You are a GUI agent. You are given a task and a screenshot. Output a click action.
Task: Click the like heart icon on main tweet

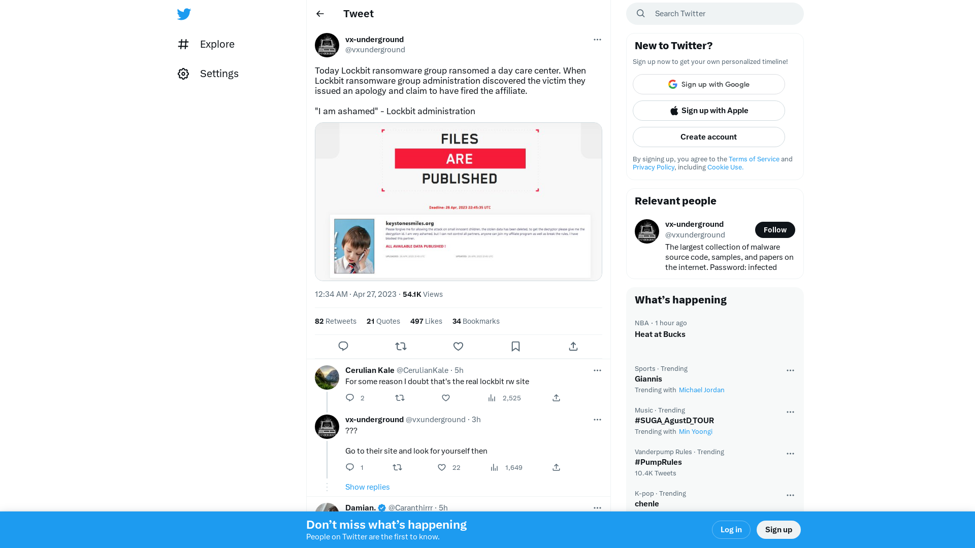pyautogui.click(x=458, y=347)
